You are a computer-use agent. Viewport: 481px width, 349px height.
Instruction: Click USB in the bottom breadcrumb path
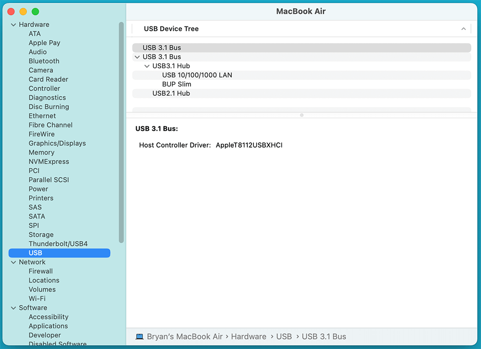pyautogui.click(x=284, y=337)
